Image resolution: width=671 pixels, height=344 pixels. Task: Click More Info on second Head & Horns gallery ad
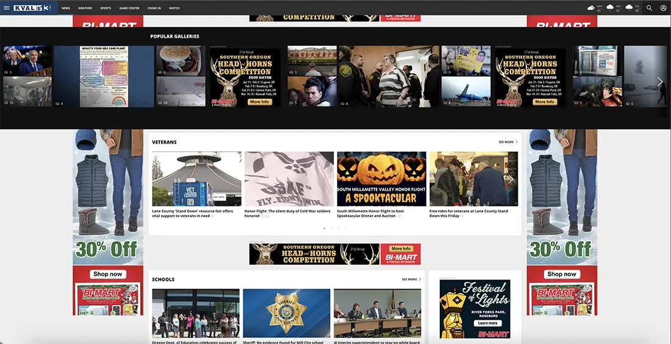pos(545,102)
